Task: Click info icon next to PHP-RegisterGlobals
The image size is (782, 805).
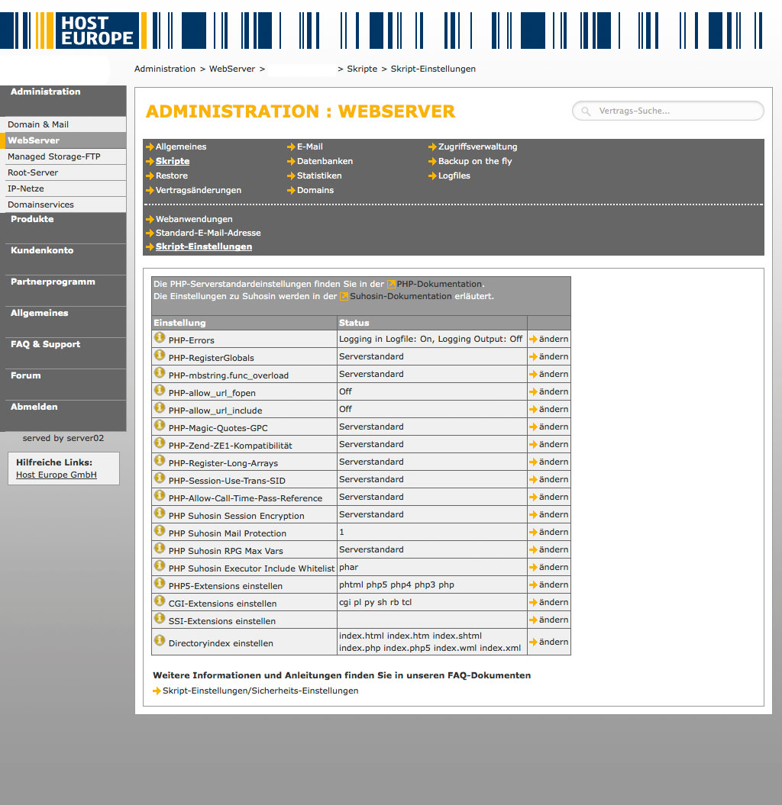Action: point(160,355)
